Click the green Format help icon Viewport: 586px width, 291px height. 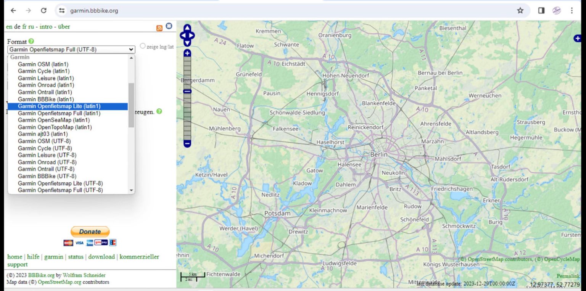click(x=31, y=41)
